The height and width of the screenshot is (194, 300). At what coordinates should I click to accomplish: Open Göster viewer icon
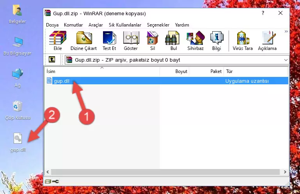click(x=131, y=41)
